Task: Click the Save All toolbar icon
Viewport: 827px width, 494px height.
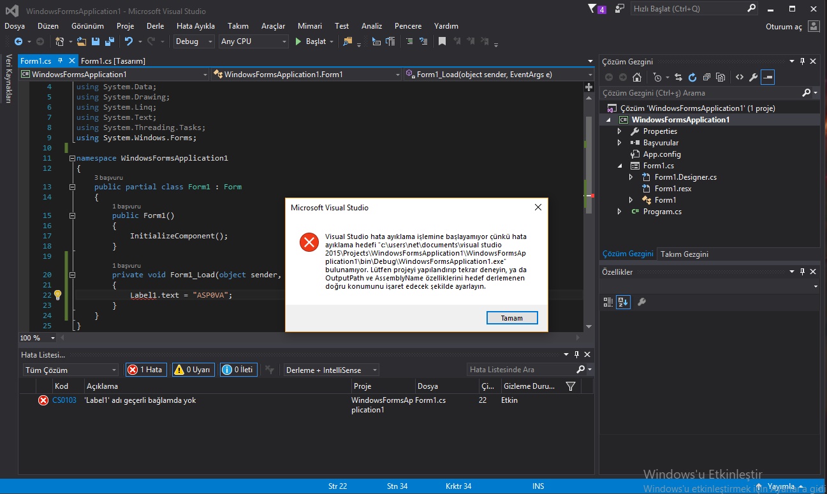Action: [x=108, y=41]
